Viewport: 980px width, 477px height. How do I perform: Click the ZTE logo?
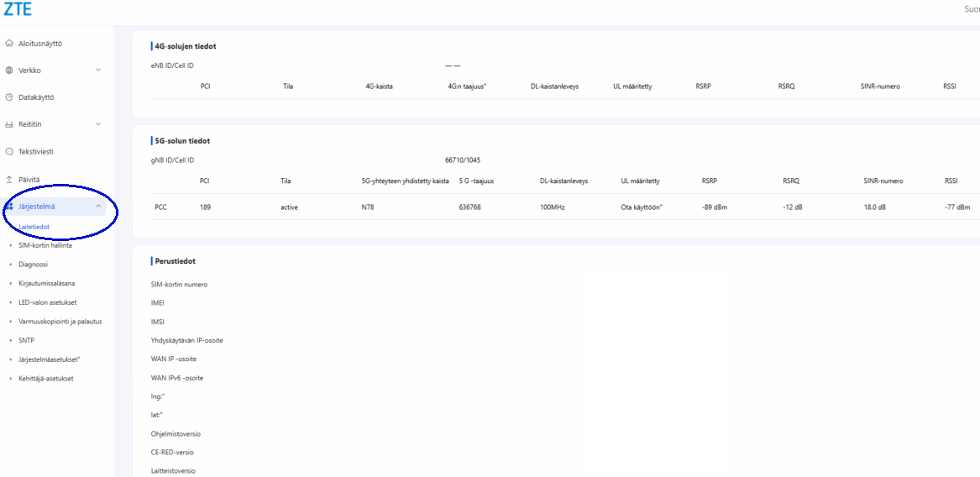[18, 10]
